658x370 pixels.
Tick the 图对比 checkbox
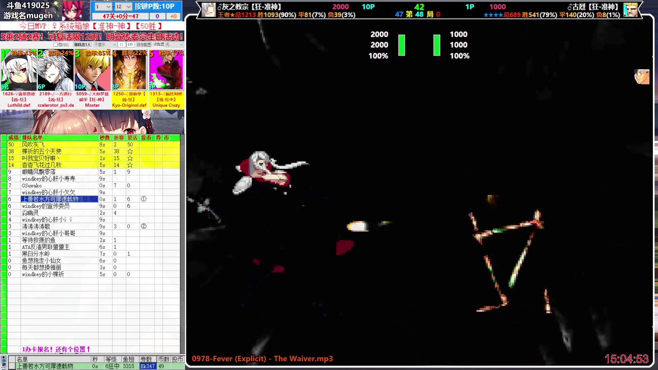click(56, 45)
